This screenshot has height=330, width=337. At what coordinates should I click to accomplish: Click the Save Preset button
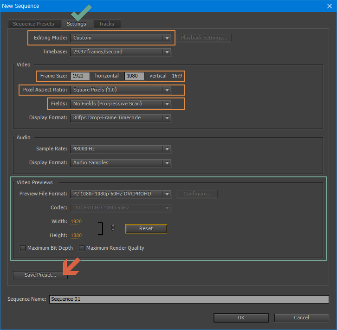click(40, 275)
